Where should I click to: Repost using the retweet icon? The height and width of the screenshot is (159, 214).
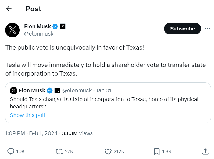coord(59,151)
